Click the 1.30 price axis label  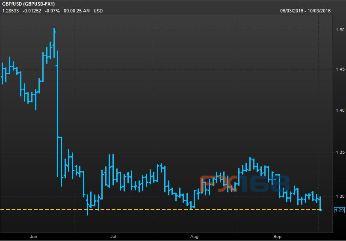[340, 196]
